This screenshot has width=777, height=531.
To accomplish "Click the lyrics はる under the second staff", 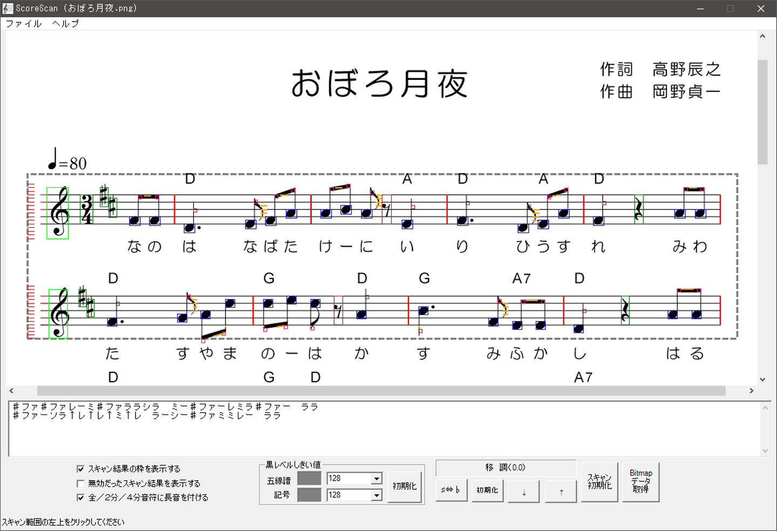I will (x=685, y=353).
